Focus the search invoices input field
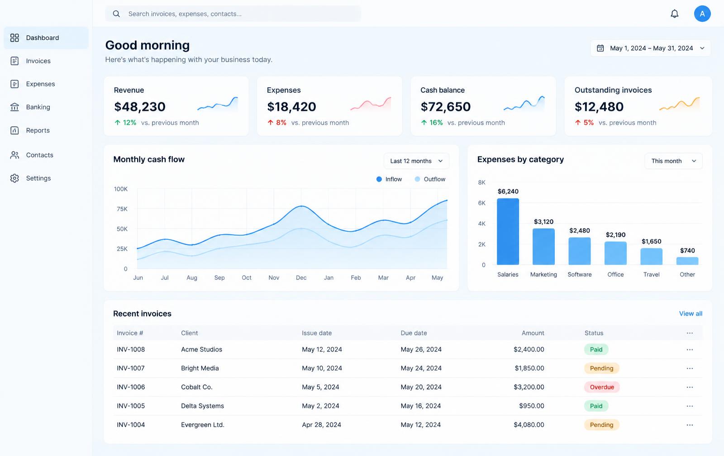Viewport: 724px width, 456px height. coord(233,14)
